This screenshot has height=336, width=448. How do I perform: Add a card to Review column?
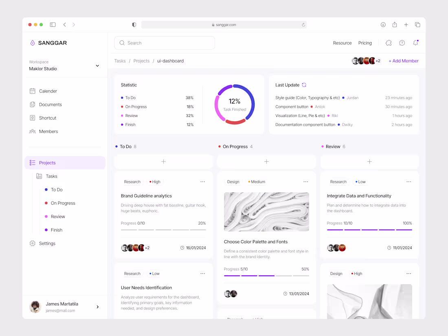369,161
